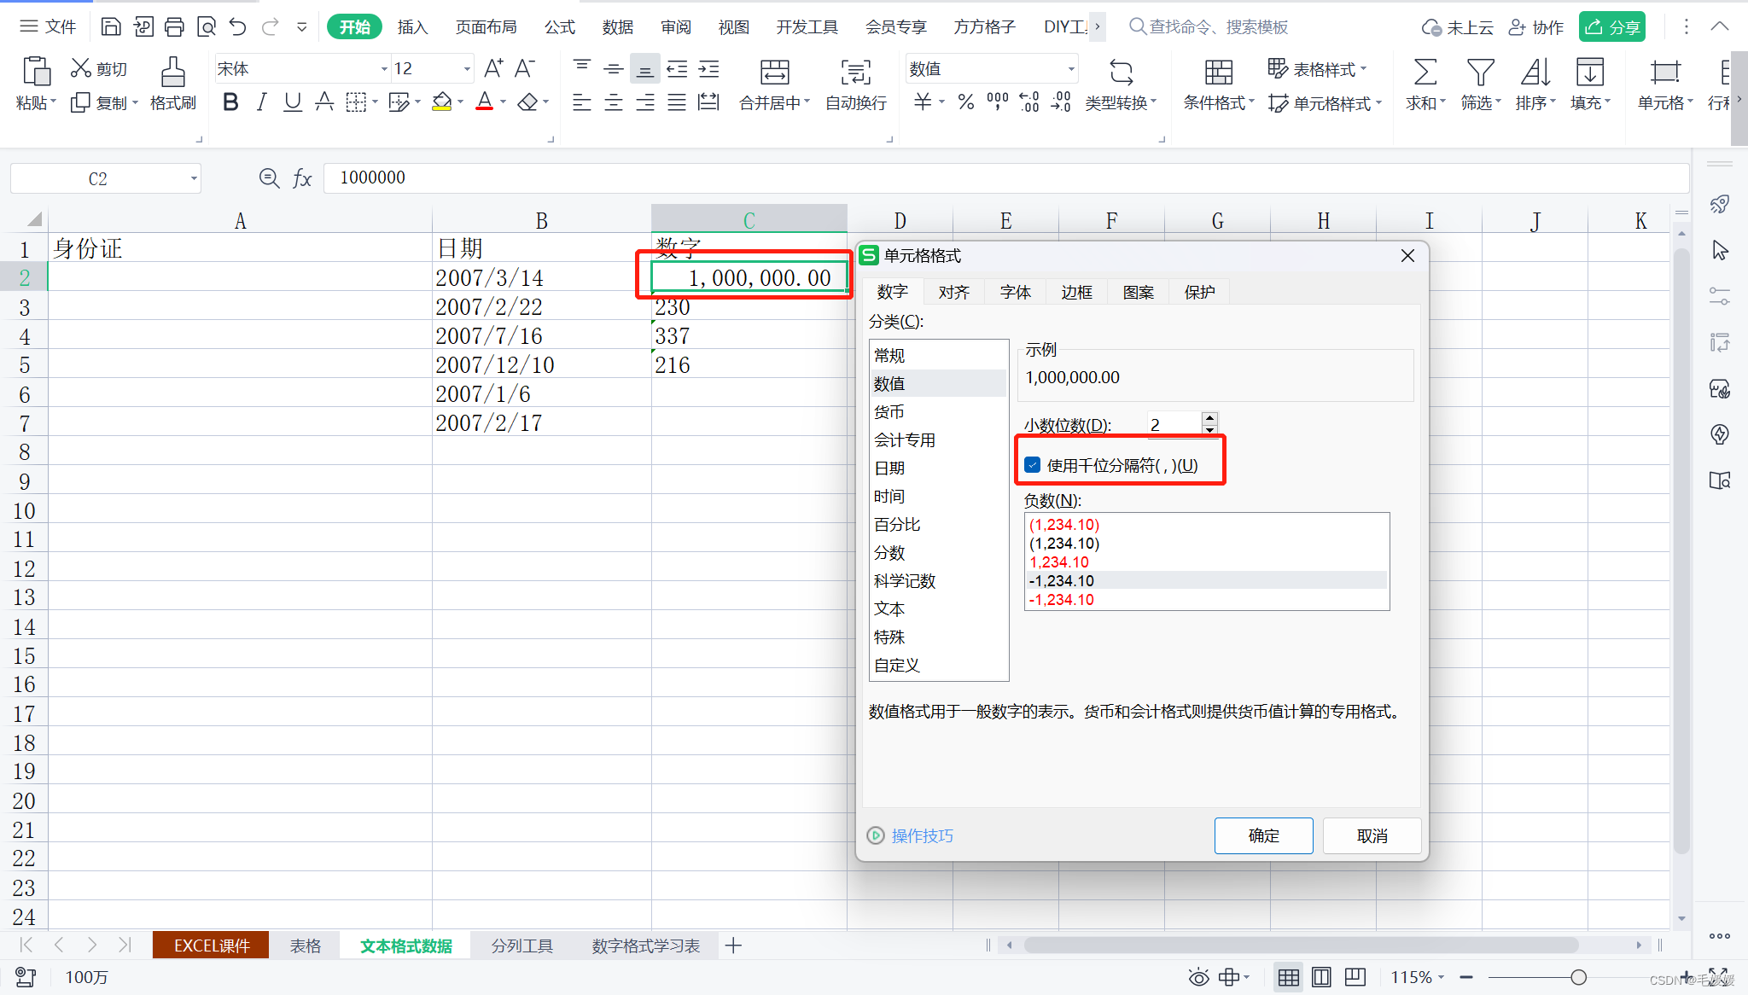The image size is (1748, 995).
Task: Click the Conditional Formatting icon
Action: [x=1218, y=73]
